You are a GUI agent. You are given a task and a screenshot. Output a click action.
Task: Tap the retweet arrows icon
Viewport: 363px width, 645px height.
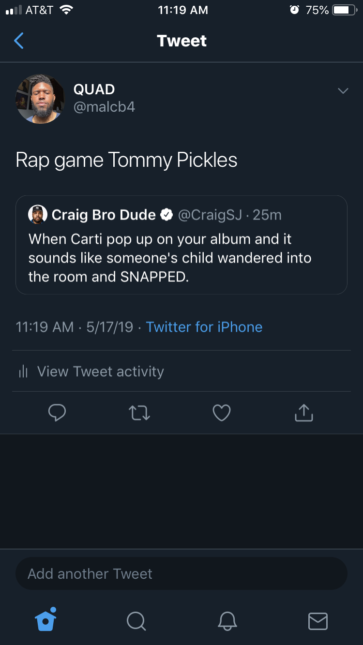point(139,413)
